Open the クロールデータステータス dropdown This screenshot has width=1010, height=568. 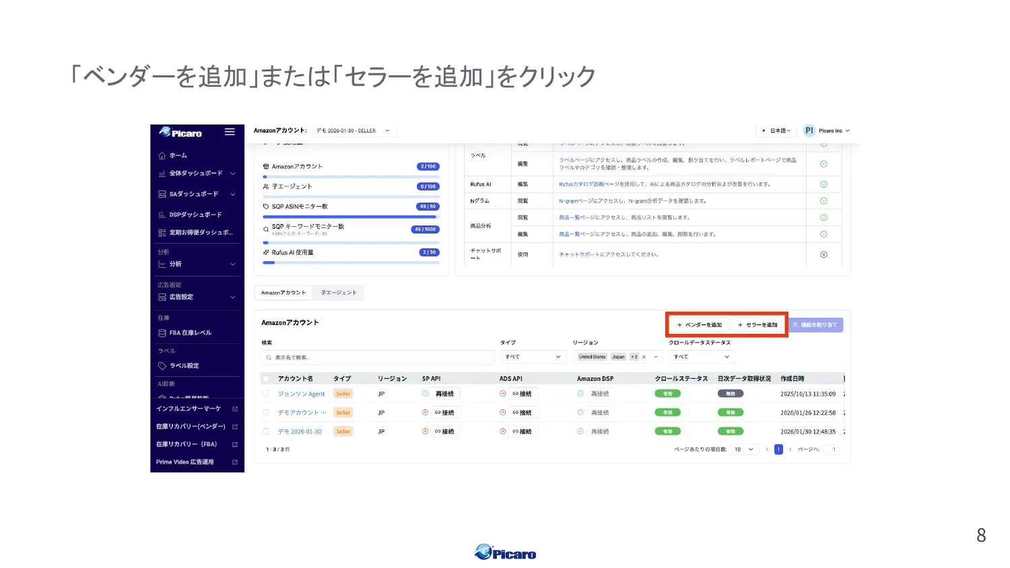point(702,357)
